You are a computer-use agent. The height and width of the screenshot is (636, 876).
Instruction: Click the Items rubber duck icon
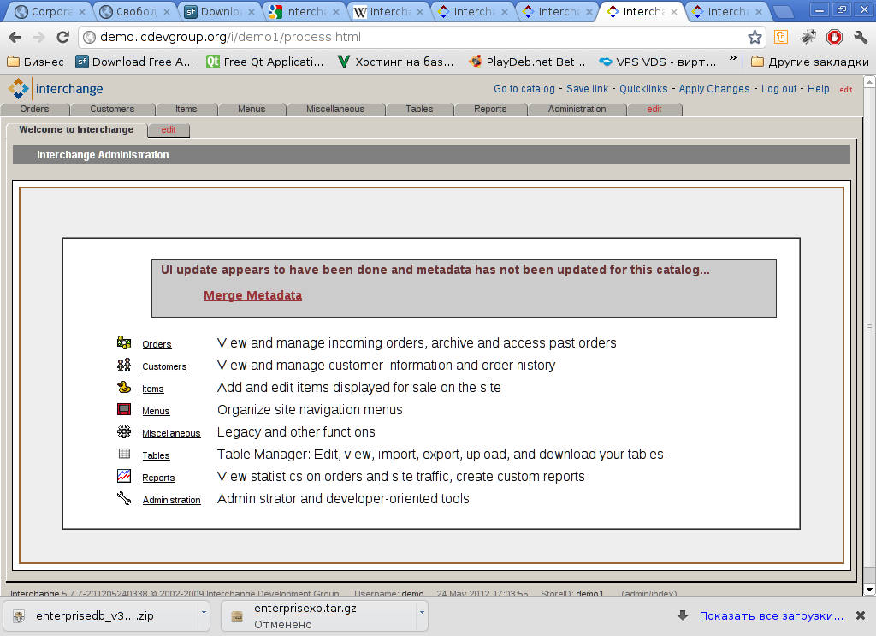coord(124,387)
